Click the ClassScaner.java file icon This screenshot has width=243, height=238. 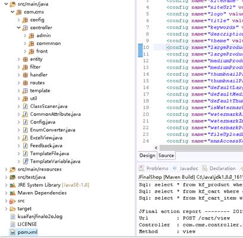coord(25,106)
